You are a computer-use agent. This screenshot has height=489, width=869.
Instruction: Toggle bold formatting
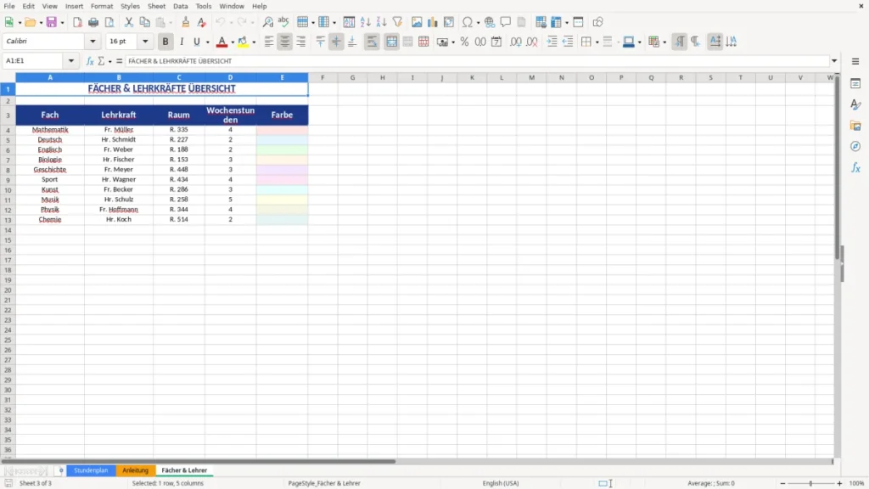(165, 42)
